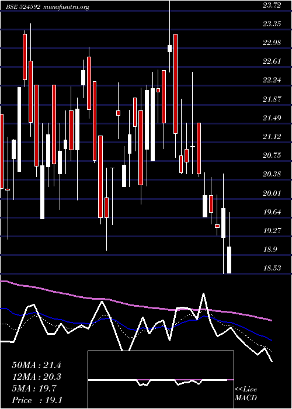Screen dimensions: 292x409
Task: Click the 18.9 price axis label
Action: coord(270,249)
